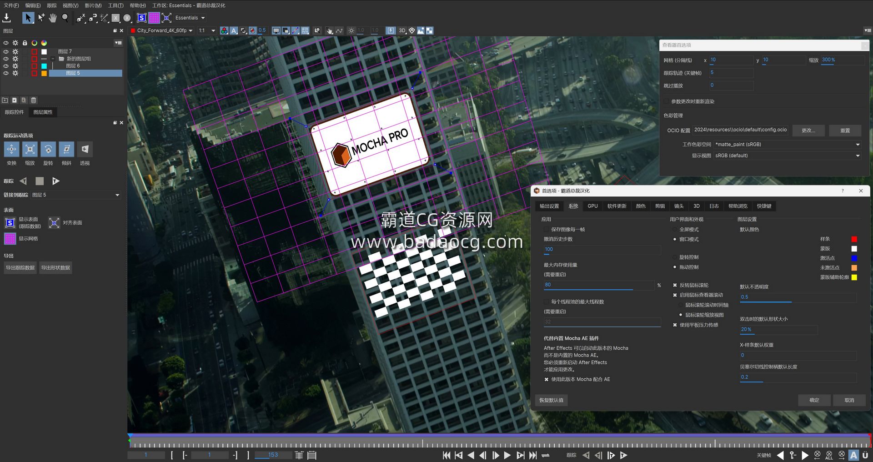Click the Align Surface icon in surface section
This screenshot has width=873, height=462.
pyautogui.click(x=54, y=222)
